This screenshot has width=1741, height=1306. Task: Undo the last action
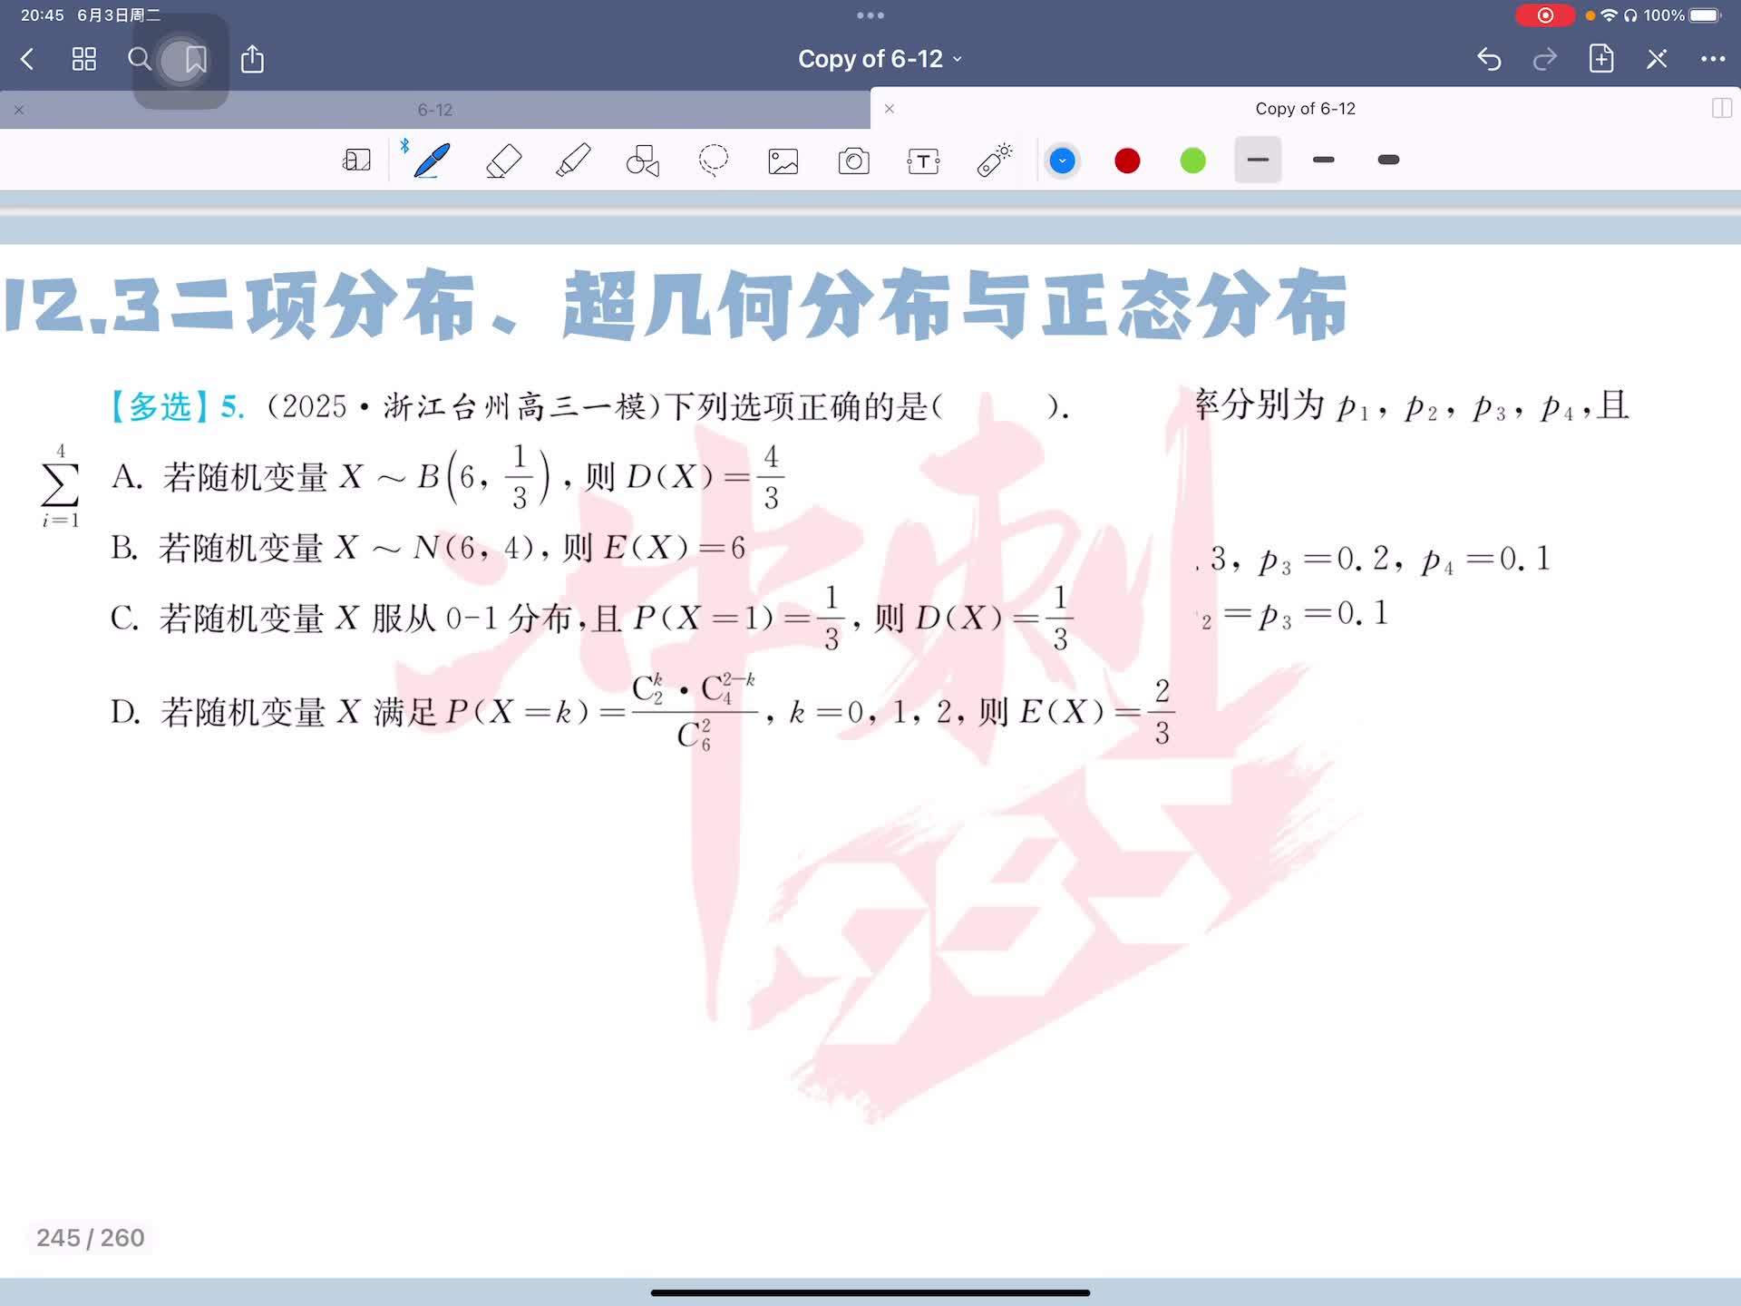[1489, 59]
